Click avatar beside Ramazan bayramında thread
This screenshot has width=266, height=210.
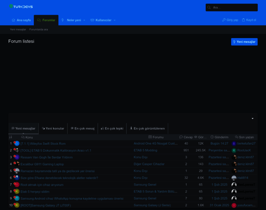tap(17, 171)
